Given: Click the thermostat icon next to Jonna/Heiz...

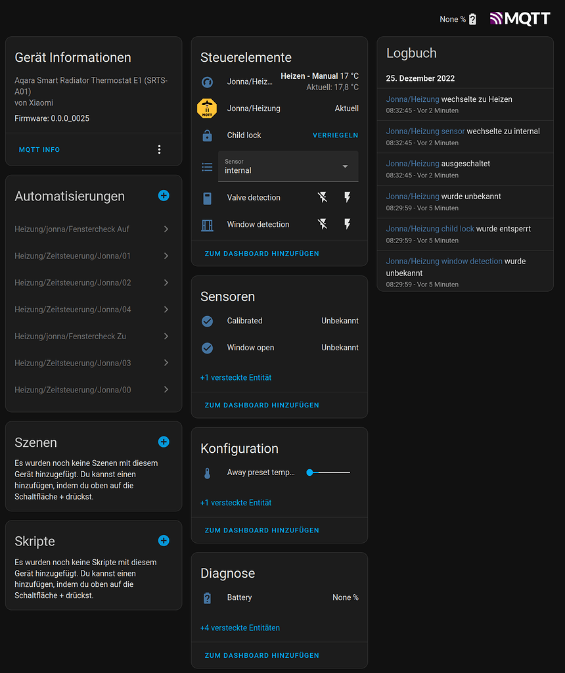Looking at the screenshot, I should point(206,81).
